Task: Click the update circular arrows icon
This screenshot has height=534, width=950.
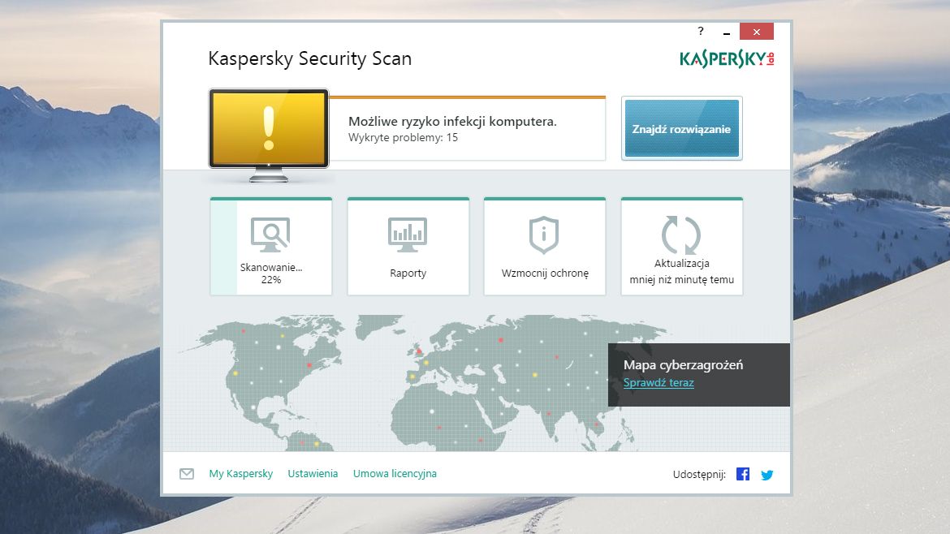Action: click(x=681, y=235)
